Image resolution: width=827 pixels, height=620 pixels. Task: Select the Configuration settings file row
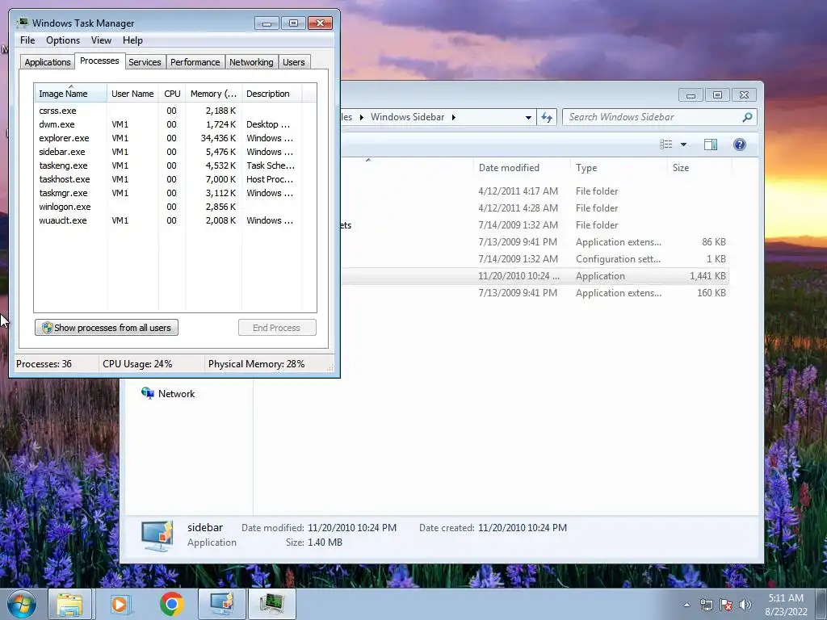tap(535, 259)
